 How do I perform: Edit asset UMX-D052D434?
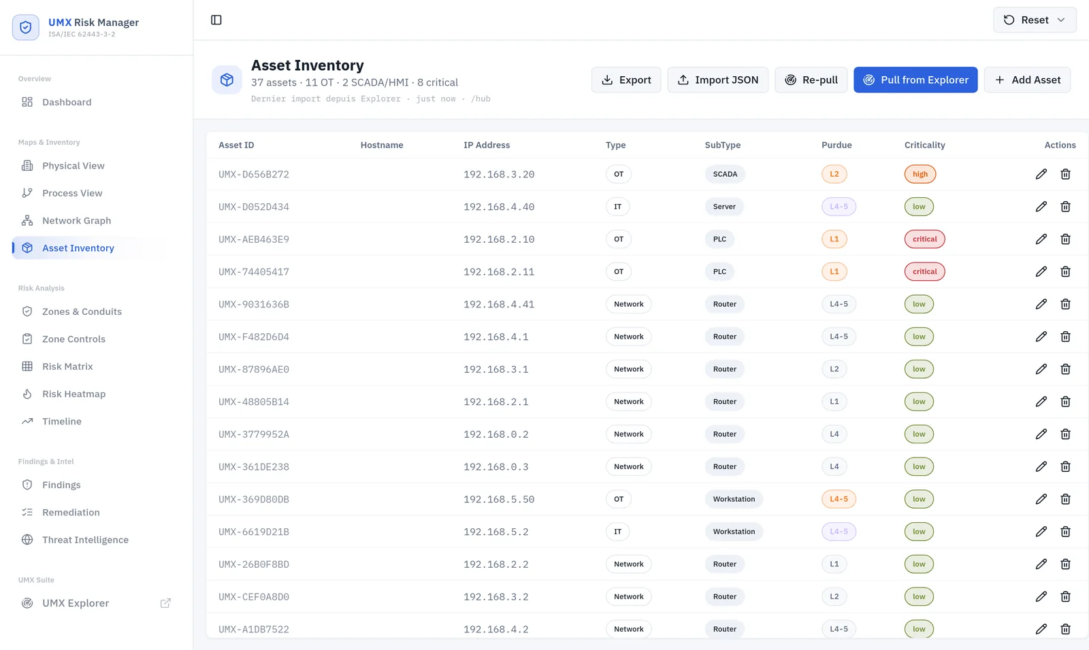[1041, 207]
